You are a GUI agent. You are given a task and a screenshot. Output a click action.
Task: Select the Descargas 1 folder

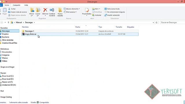click(x=80, y=31)
